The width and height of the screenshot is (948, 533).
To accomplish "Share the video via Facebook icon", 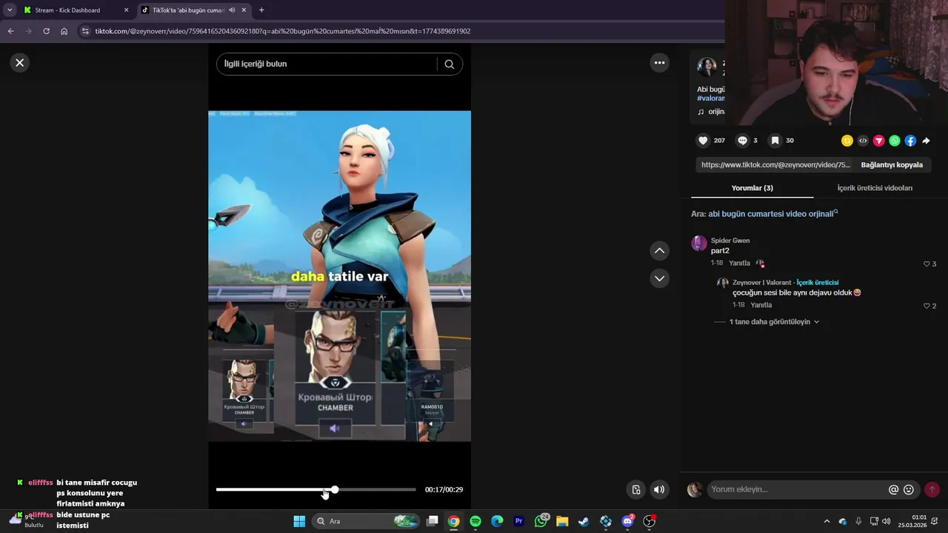I will coord(910,141).
